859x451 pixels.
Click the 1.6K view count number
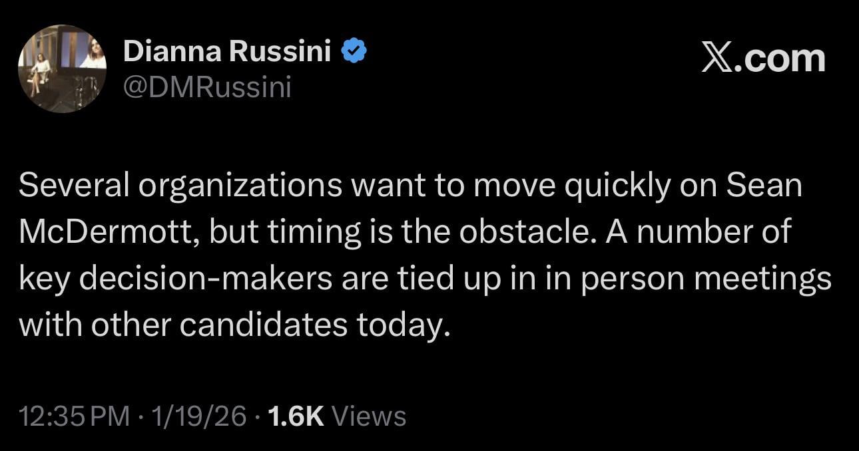(294, 416)
